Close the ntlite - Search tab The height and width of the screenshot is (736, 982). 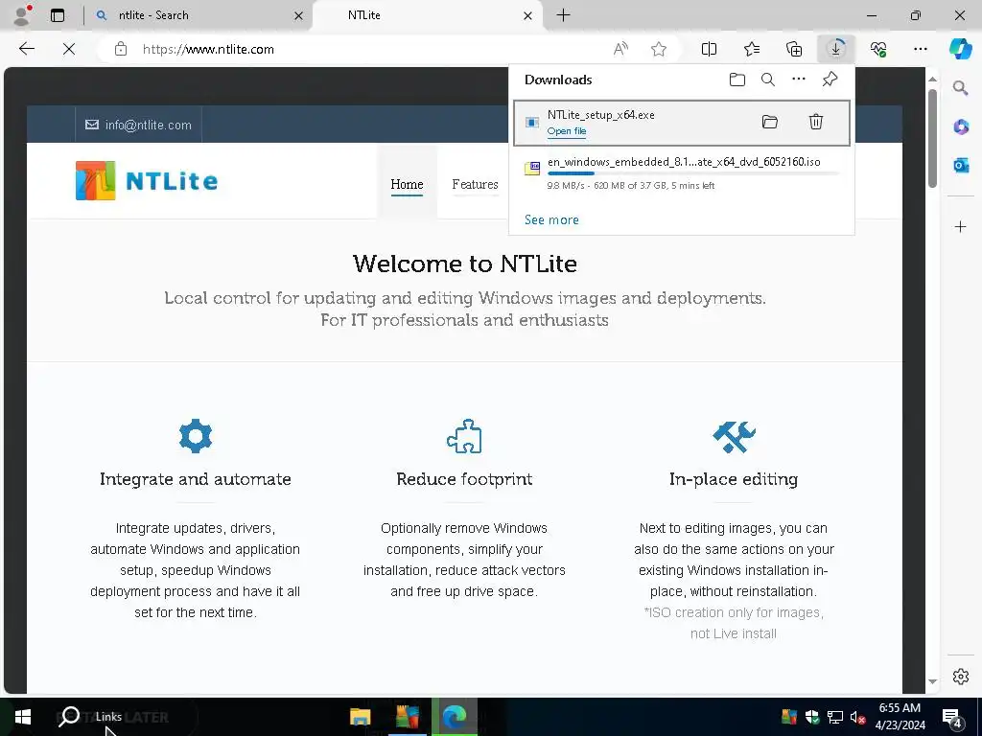(x=299, y=15)
